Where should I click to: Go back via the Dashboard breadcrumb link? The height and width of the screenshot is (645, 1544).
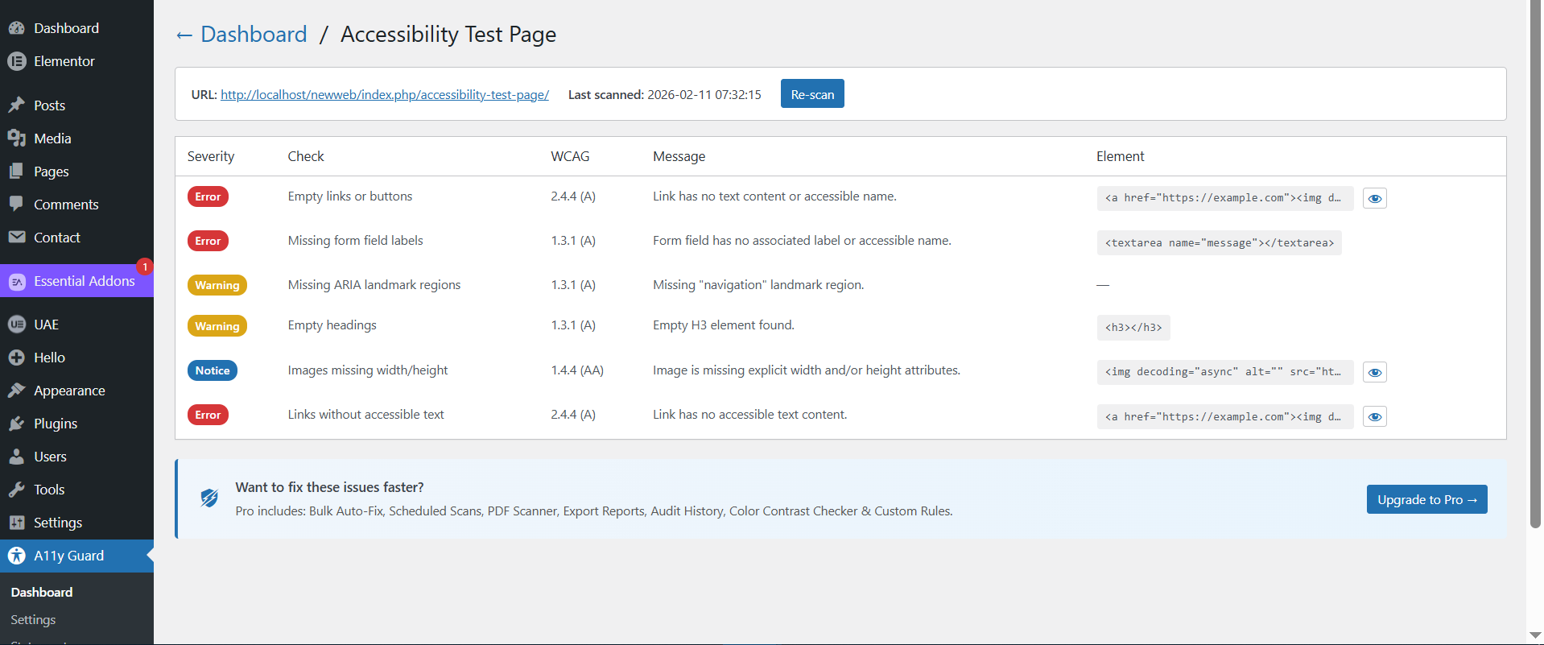click(253, 35)
